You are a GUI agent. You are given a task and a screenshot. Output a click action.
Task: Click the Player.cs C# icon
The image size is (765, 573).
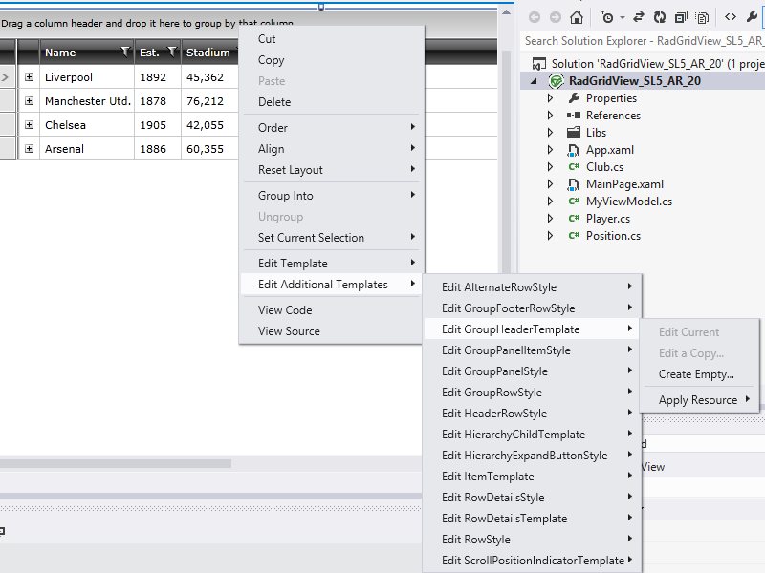click(x=574, y=219)
